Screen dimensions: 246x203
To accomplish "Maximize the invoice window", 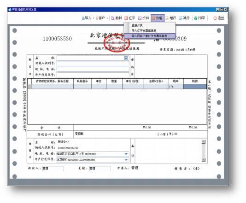I will [x=222, y=10].
